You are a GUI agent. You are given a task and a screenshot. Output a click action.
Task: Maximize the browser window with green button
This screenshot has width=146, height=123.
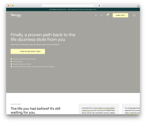pos(13,6)
